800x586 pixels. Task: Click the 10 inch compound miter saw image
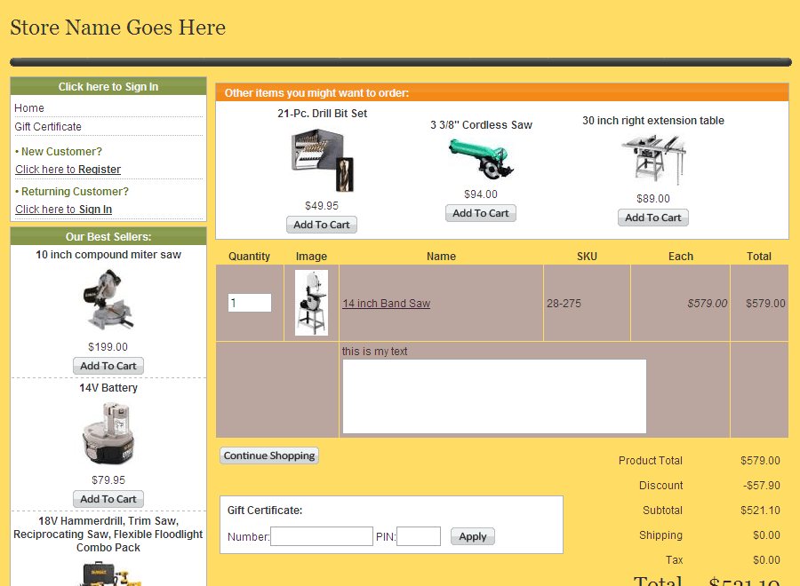[x=108, y=300]
